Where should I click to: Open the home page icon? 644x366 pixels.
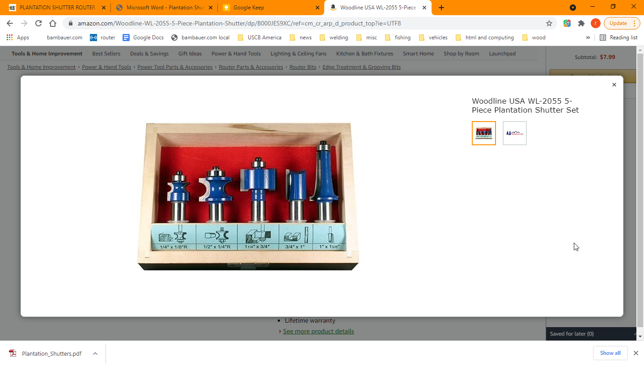coord(53,23)
